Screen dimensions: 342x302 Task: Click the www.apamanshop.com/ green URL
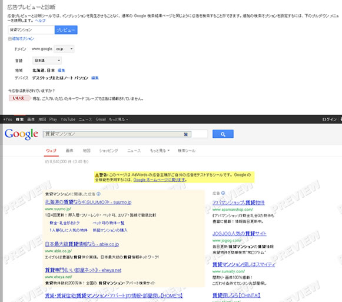(x=233, y=210)
